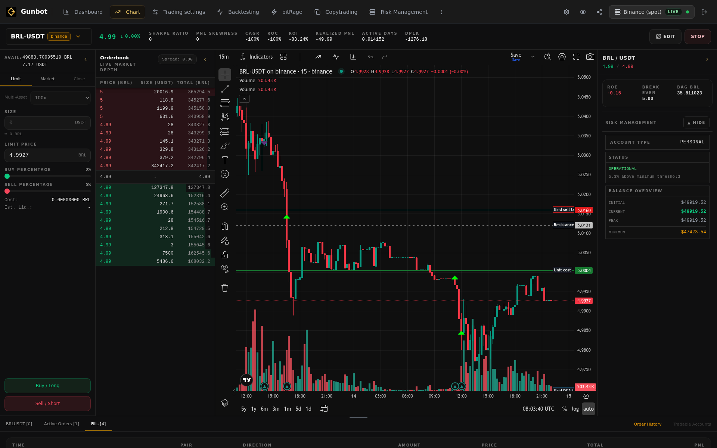Open the Binance (spot) exchange selector
Screen dimensions: 717x448
[652, 12]
